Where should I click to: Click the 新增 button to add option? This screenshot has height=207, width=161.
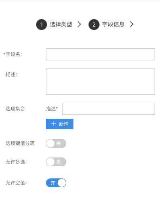point(60,124)
